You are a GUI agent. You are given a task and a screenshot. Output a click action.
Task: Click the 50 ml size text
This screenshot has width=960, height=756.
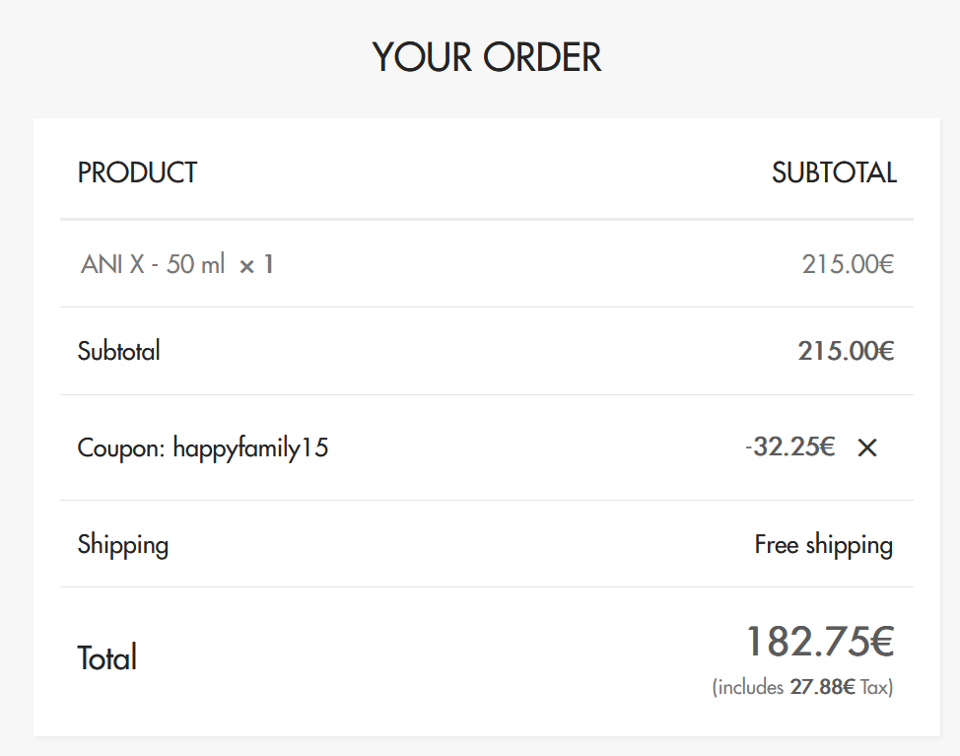tap(195, 264)
